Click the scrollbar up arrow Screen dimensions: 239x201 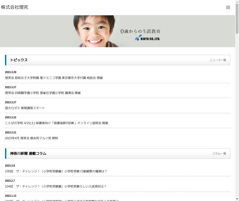(237, 2)
